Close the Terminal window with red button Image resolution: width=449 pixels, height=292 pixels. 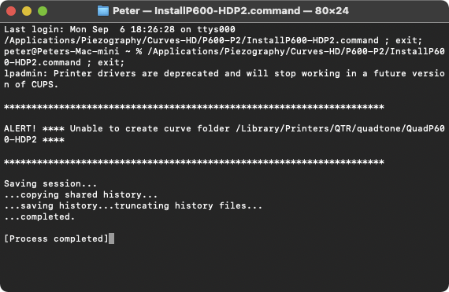11,11
